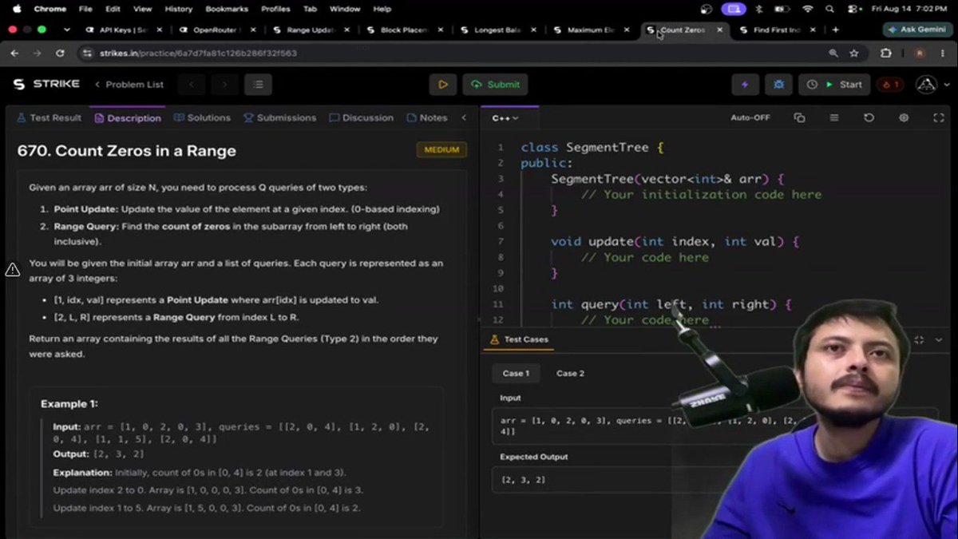Open the problem list menu icon

258,85
